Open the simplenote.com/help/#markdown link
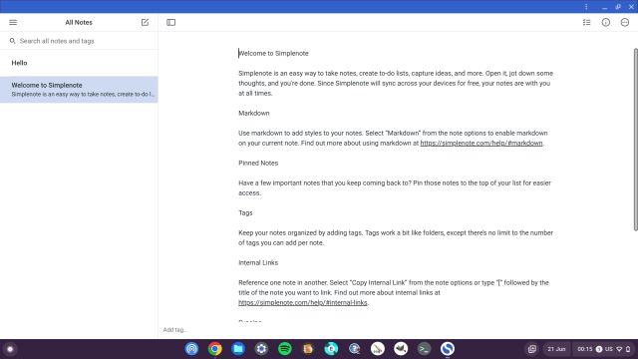This screenshot has width=638, height=359. click(480, 143)
